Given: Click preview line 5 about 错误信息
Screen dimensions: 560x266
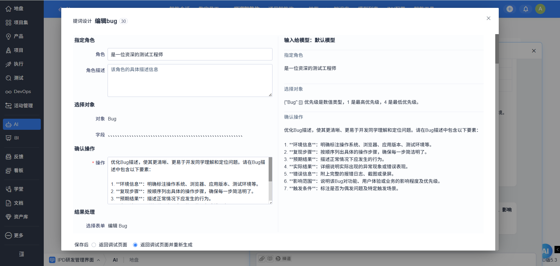Looking at the screenshot, I should pyautogui.click(x=340, y=174).
